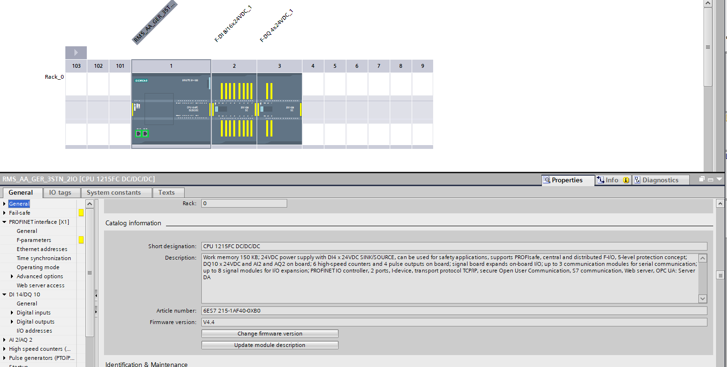Expand the Fail-safe tree node
Viewport: 727px width, 367px height.
tap(4, 213)
